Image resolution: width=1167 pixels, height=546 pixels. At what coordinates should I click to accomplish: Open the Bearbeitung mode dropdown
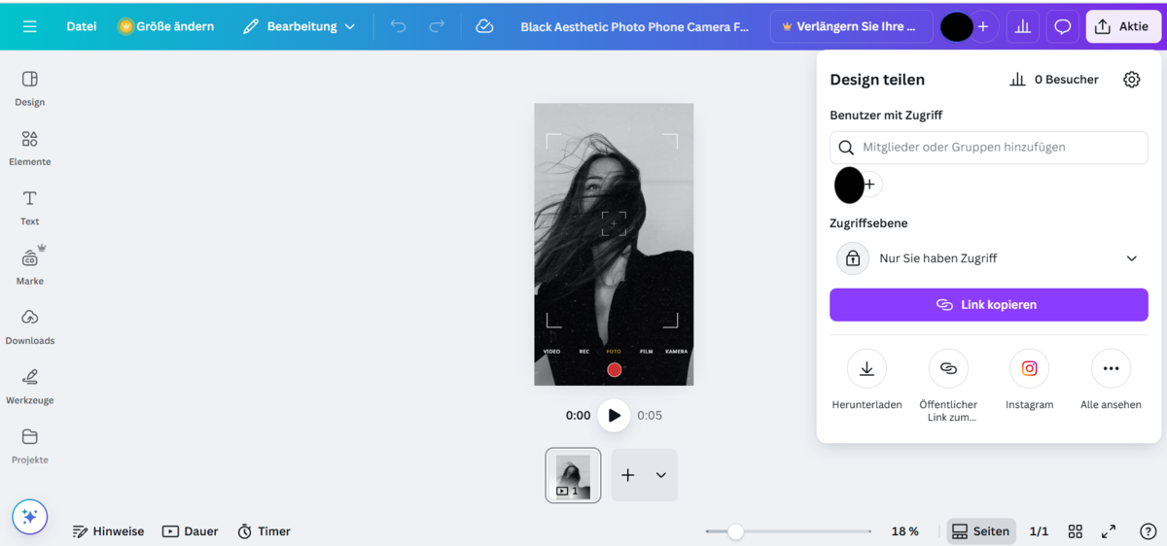tap(300, 26)
